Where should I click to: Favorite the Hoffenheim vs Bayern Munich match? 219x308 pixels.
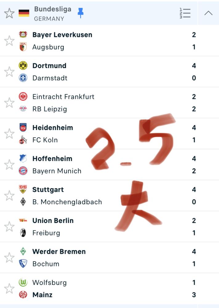(9, 164)
